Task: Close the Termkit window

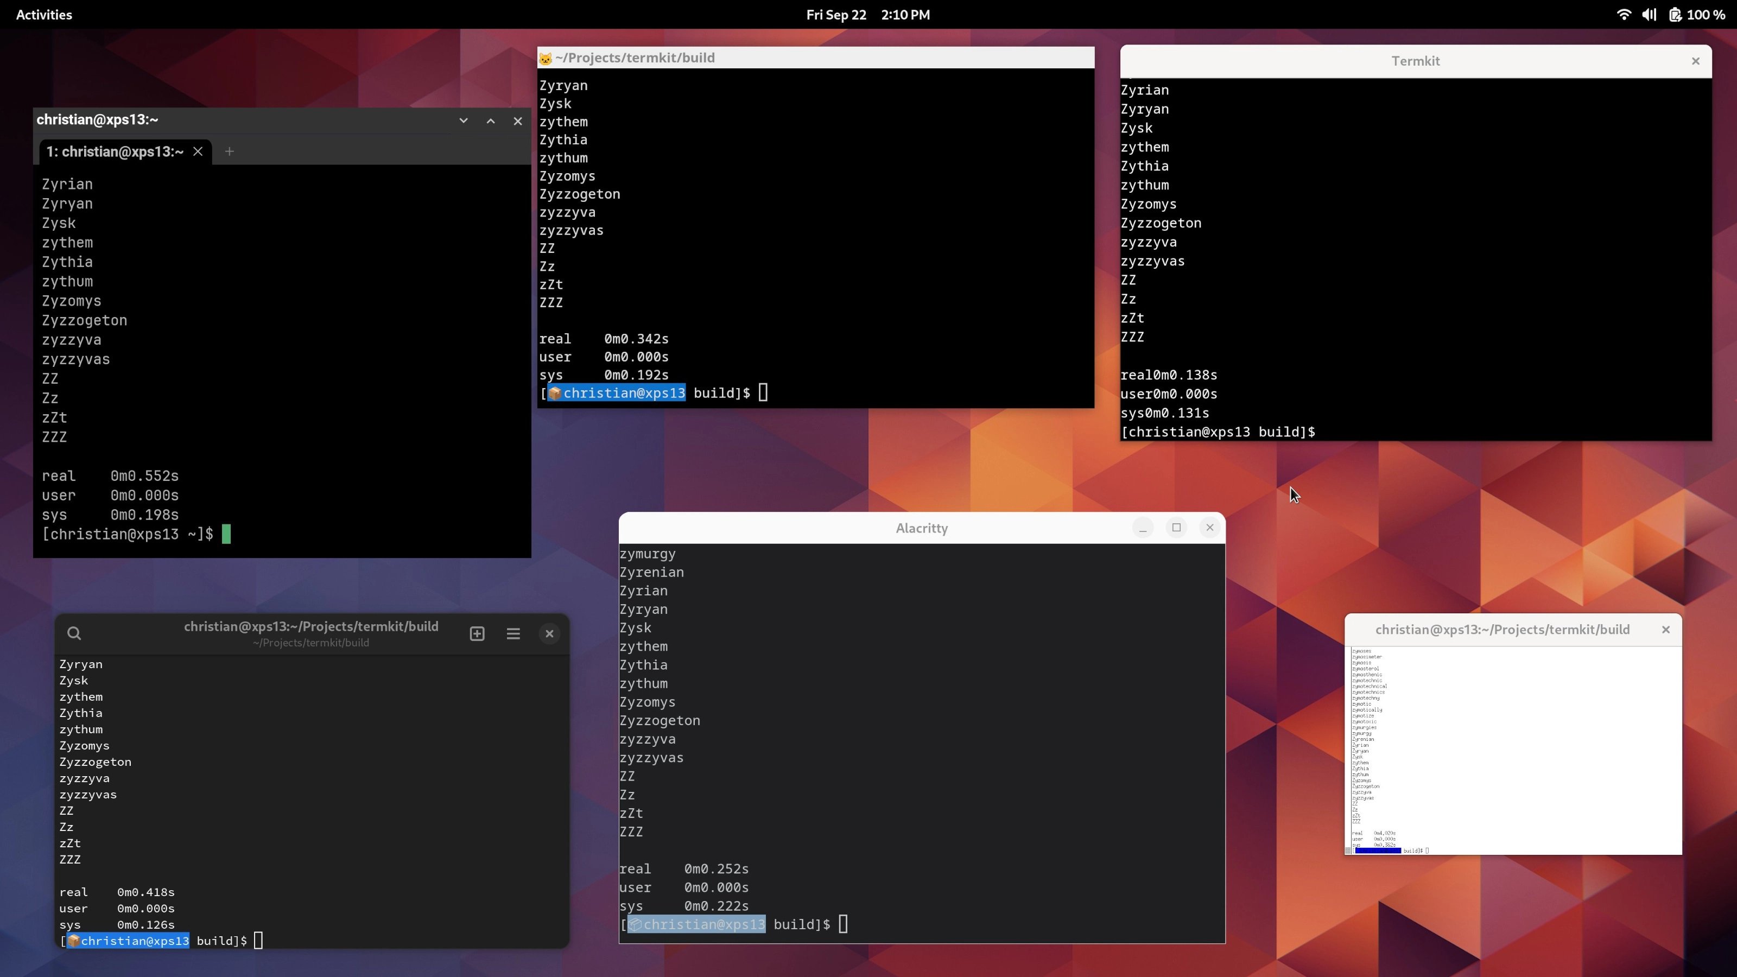Action: tap(1695, 61)
